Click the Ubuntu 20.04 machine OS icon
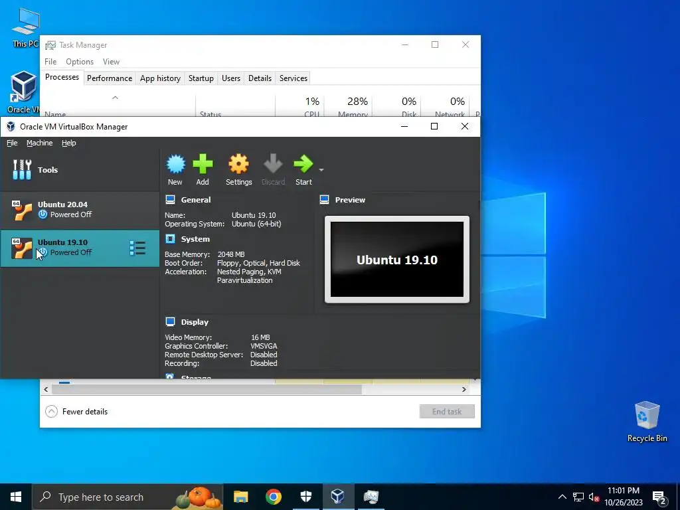Viewport: 680px width, 510px height. tap(22, 210)
